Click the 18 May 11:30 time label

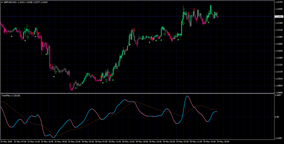[x=115, y=142]
